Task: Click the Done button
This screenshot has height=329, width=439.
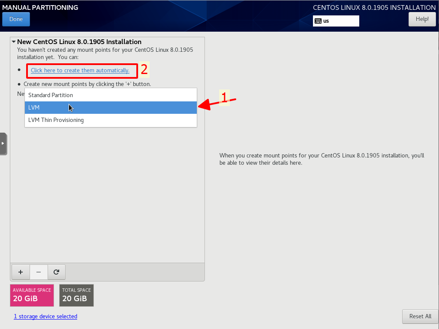Action: (x=16, y=19)
